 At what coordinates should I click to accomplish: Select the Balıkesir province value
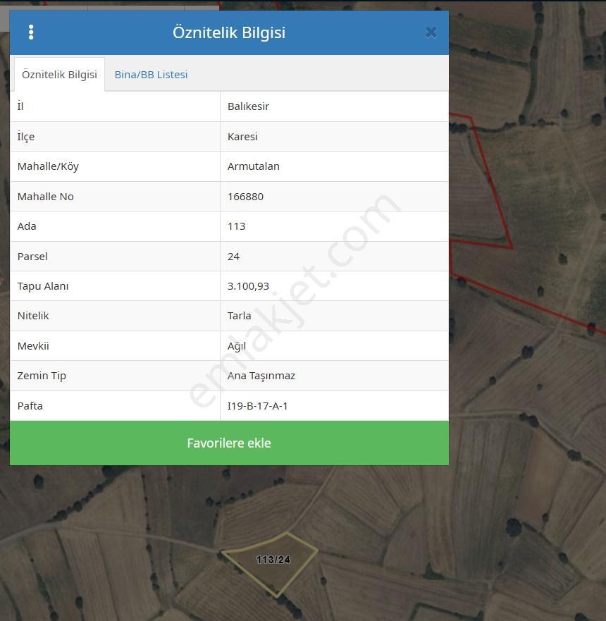coord(248,106)
